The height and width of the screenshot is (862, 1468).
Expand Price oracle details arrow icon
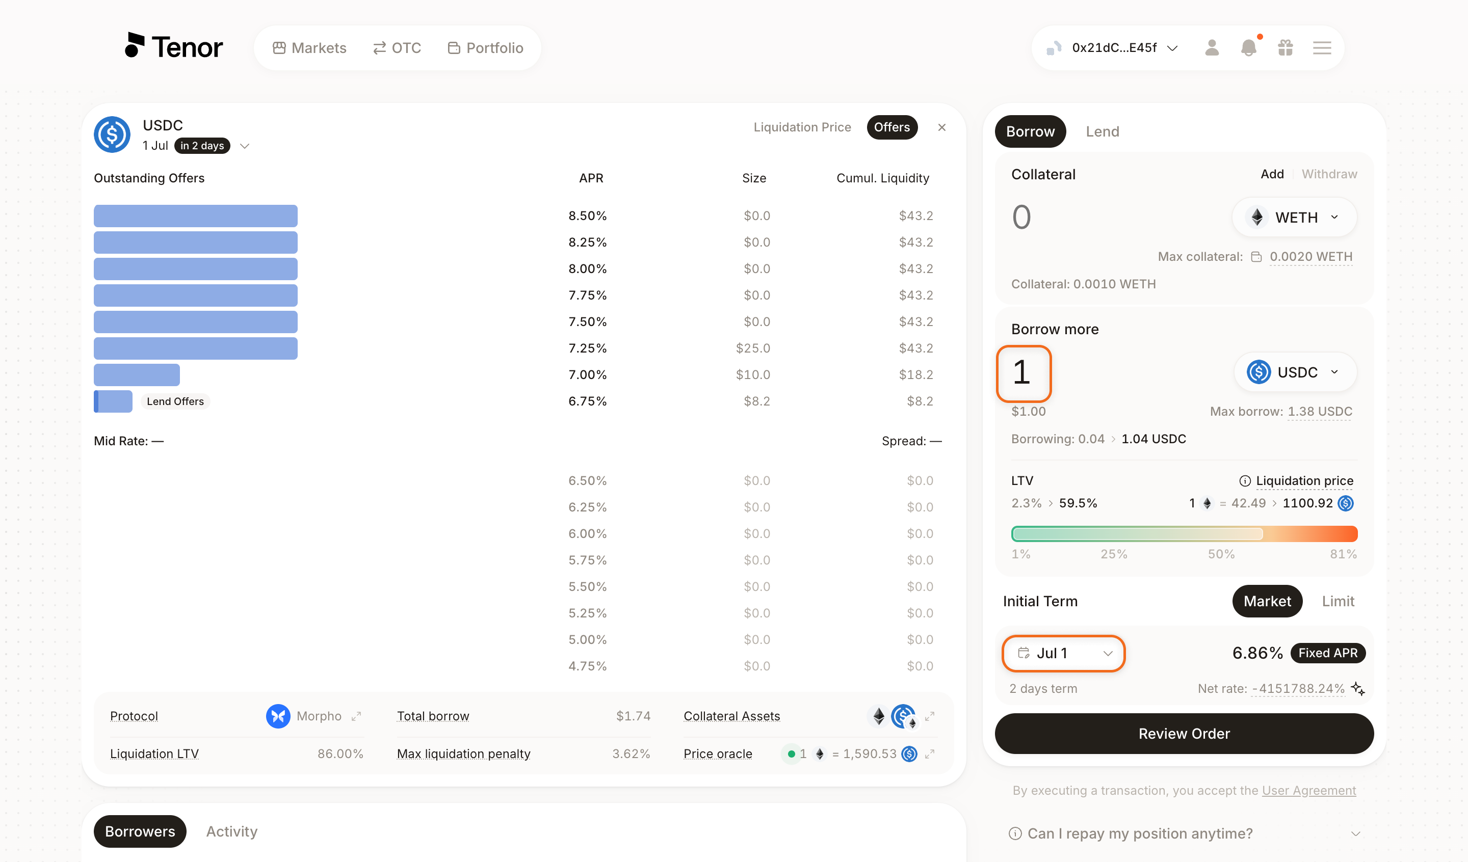click(x=930, y=753)
